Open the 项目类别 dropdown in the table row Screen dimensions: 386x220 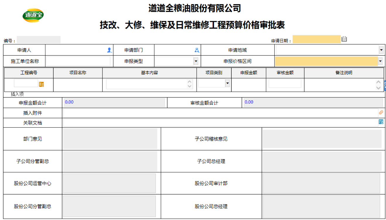tap(227, 83)
